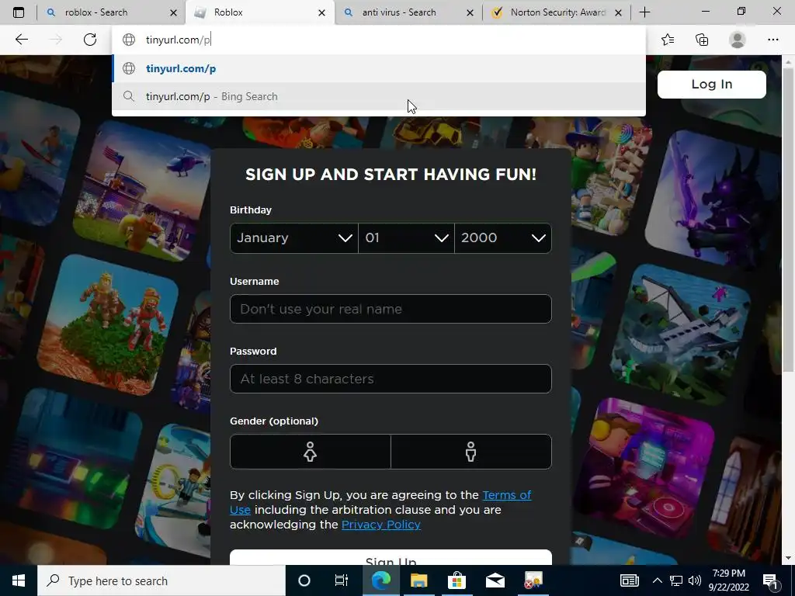Click the DJ turntable game thumbnail

coord(647,469)
